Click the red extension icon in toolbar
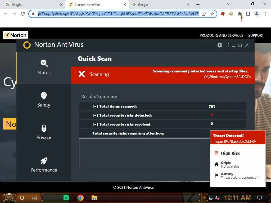 tap(223, 14)
